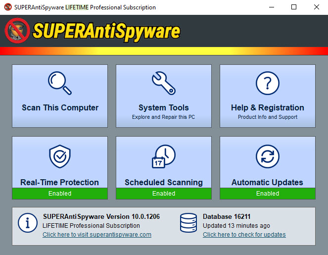
Task: Open Help & Registration label
Action: 268,107
